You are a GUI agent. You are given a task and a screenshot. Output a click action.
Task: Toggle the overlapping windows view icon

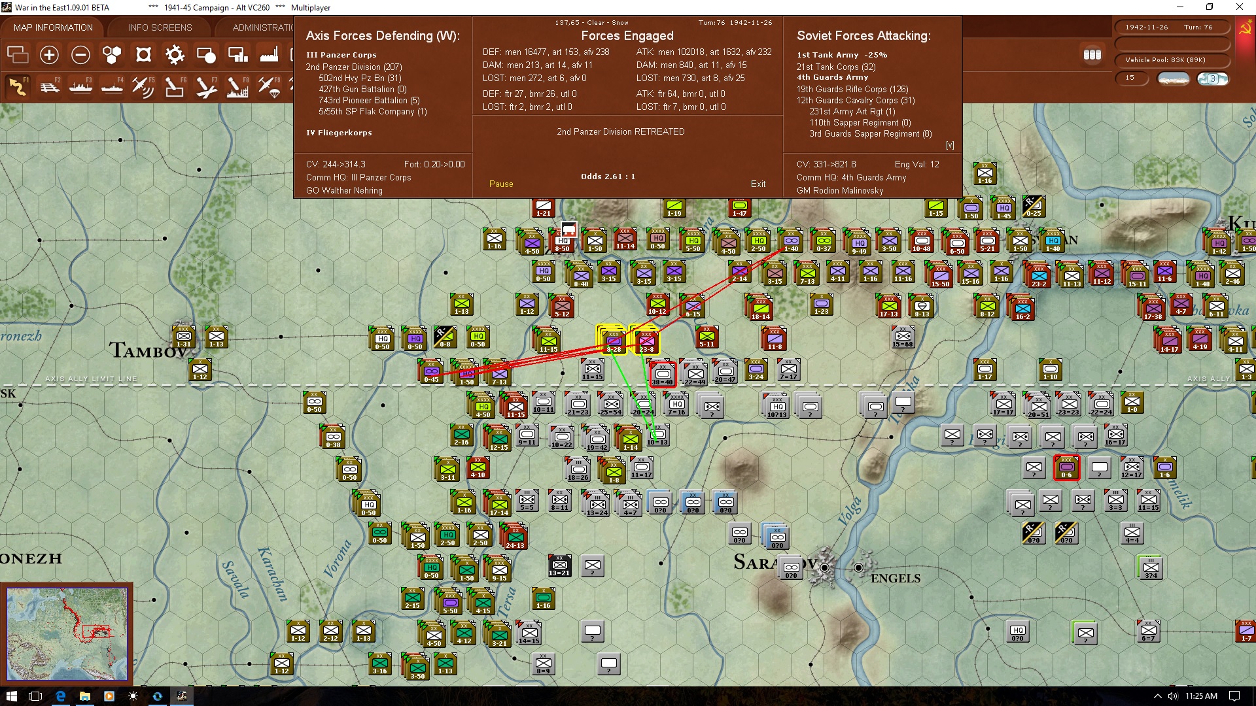coord(18,55)
